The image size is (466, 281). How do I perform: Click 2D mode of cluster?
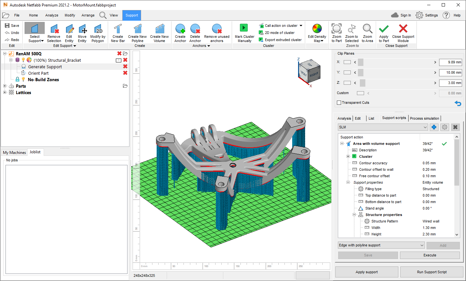click(x=277, y=33)
